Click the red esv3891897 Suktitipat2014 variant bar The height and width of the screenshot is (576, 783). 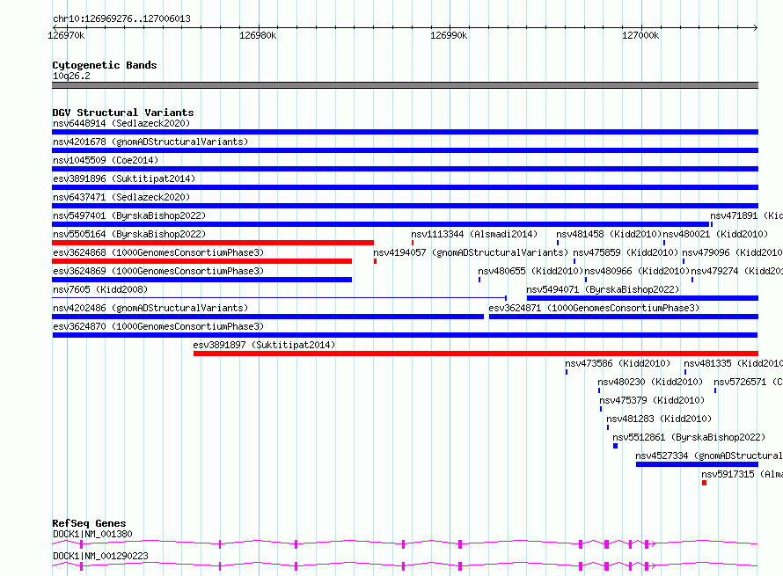475,354
